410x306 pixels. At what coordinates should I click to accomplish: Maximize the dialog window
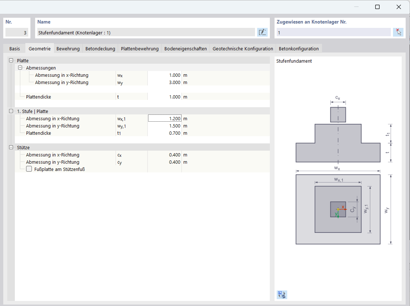[377, 7]
